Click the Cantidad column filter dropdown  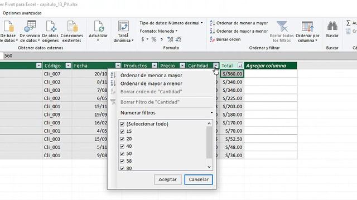click(x=216, y=66)
